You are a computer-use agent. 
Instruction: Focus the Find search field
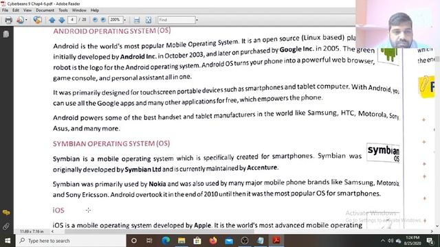click(x=177, y=20)
